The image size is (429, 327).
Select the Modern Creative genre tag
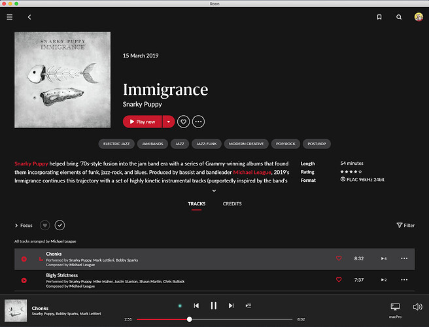click(247, 144)
